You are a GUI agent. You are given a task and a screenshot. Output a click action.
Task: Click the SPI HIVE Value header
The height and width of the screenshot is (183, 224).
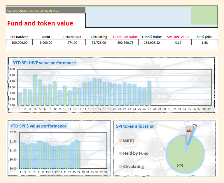(x=178, y=37)
